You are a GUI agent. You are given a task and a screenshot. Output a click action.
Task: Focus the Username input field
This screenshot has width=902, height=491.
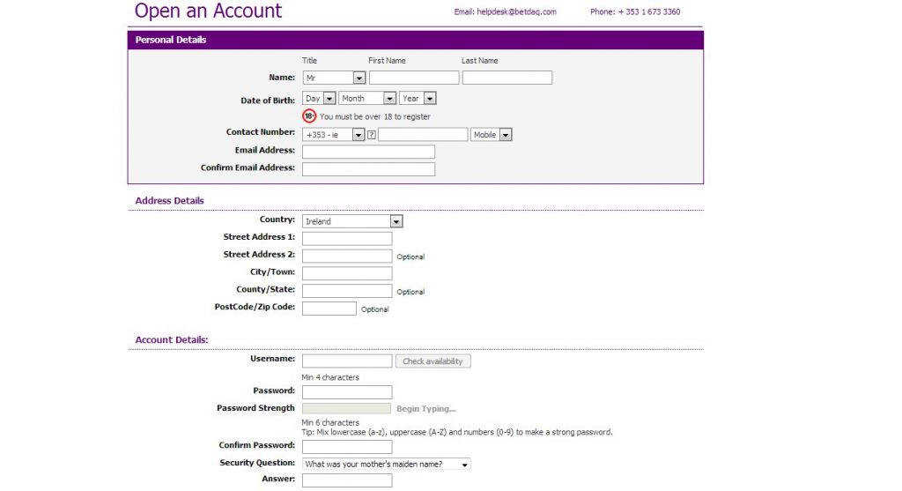point(347,361)
